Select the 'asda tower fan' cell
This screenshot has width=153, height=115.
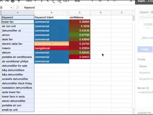pos(18,92)
